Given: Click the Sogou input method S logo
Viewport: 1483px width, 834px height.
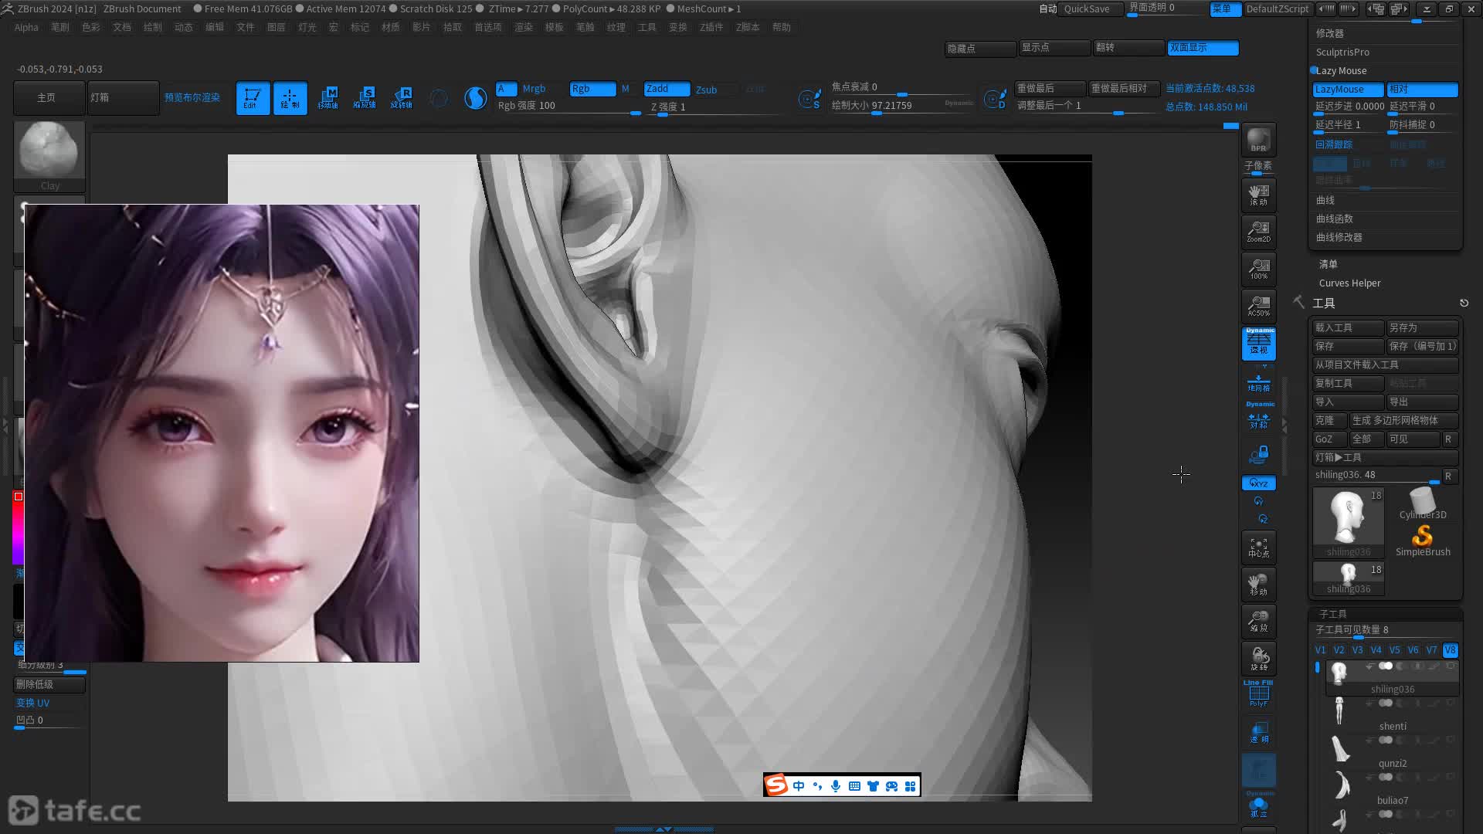Looking at the screenshot, I should point(776,785).
